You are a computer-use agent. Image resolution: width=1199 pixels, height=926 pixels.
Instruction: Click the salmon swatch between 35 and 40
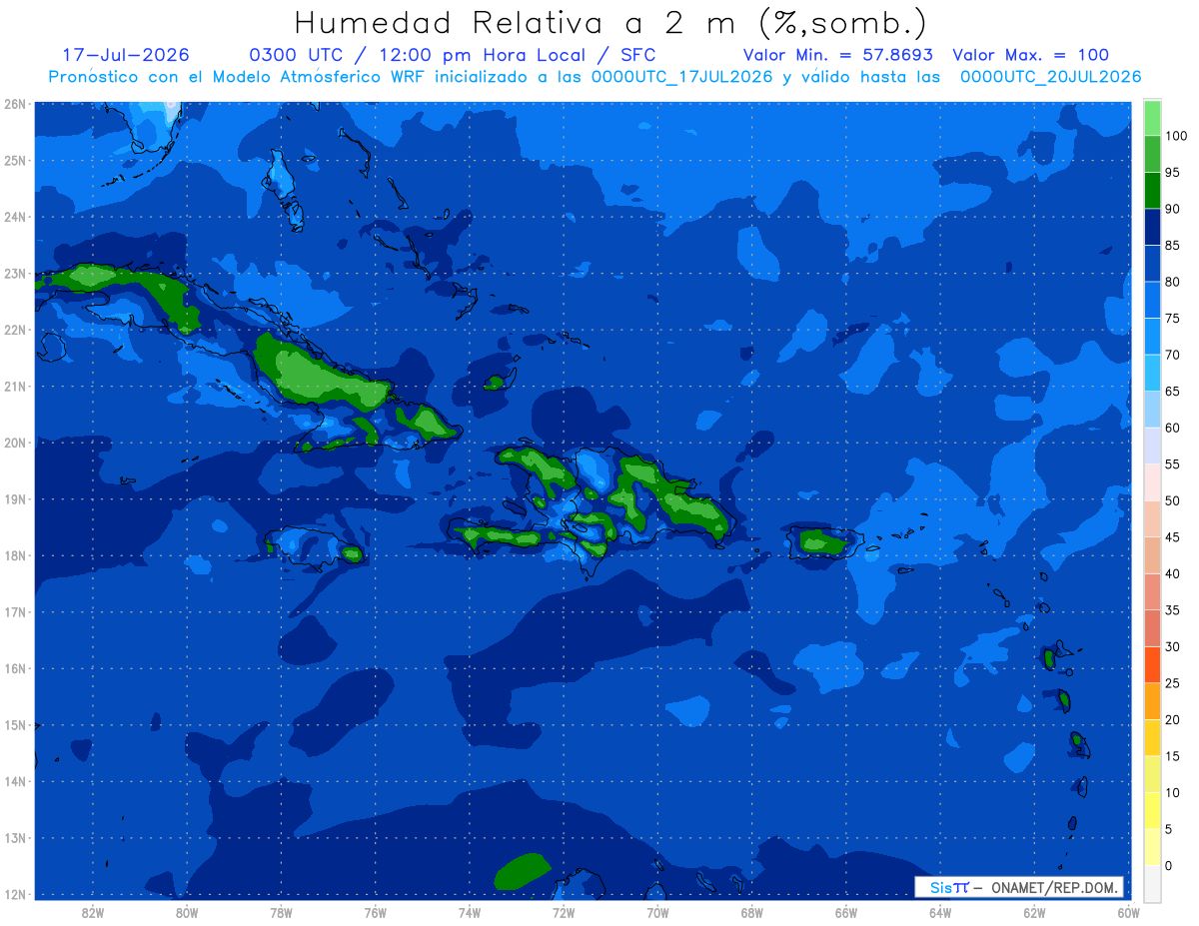tap(1152, 591)
